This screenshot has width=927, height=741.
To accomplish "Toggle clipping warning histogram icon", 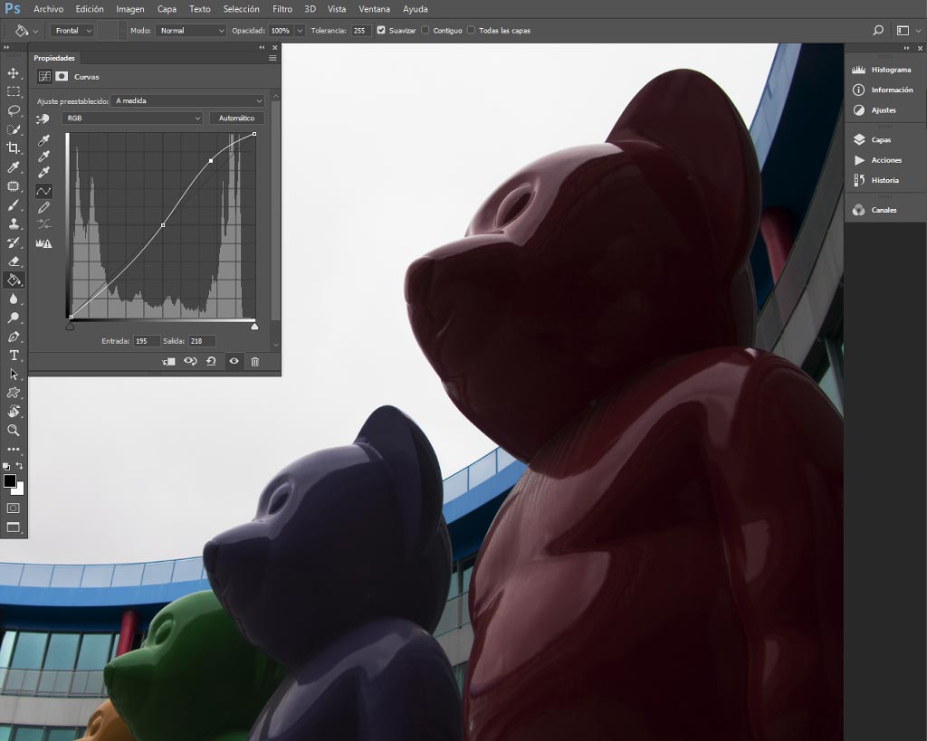I will (x=43, y=242).
